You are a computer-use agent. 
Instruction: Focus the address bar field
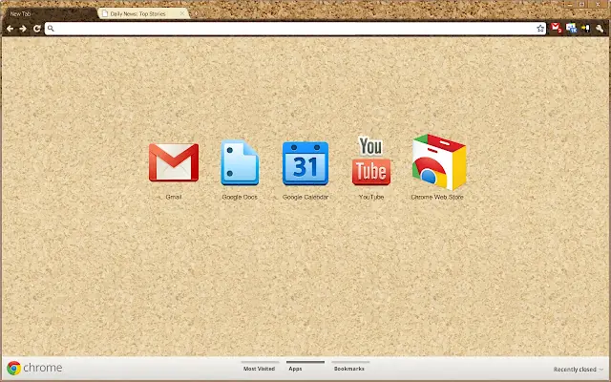click(295, 29)
